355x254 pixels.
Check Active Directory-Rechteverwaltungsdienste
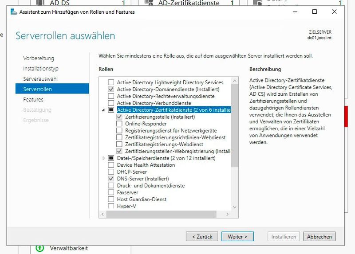(111, 96)
